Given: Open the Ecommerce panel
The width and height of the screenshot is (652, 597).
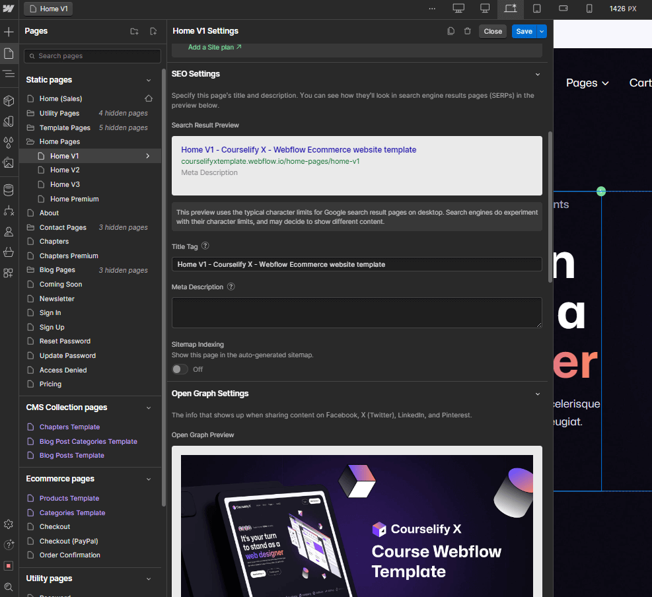Looking at the screenshot, I should click(9, 253).
